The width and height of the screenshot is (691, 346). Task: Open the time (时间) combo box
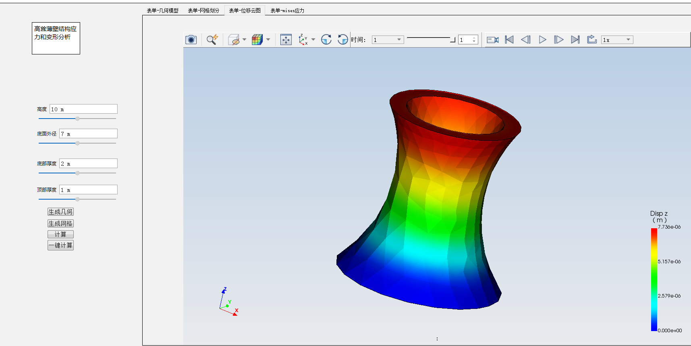(x=388, y=40)
